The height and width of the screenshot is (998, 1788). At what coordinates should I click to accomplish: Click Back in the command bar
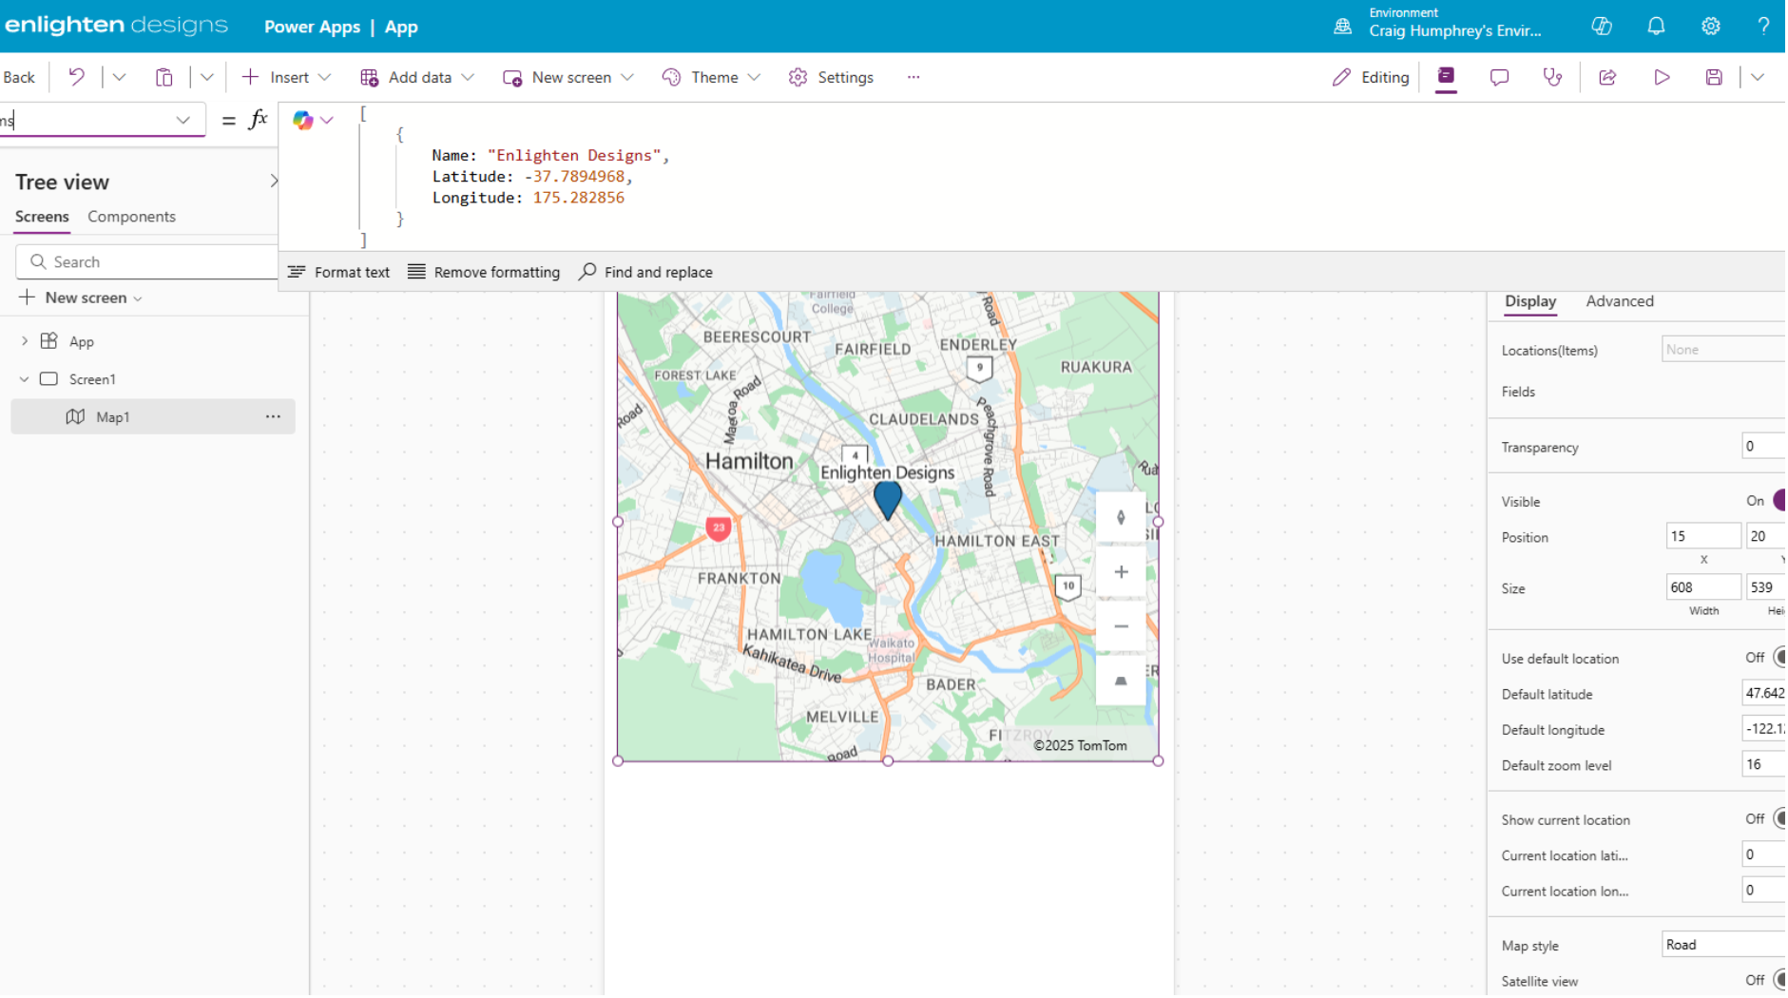19,77
